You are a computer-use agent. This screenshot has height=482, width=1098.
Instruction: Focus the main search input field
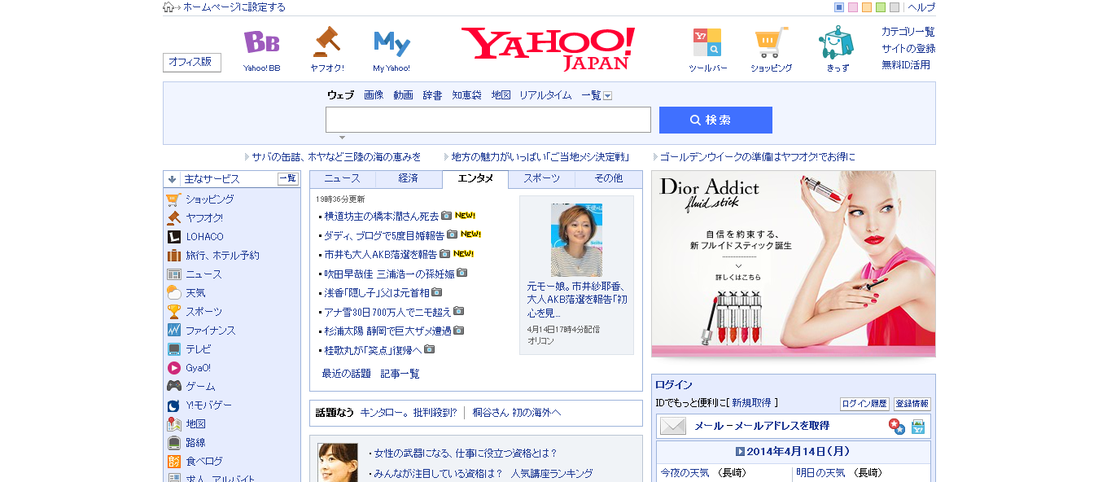488,120
